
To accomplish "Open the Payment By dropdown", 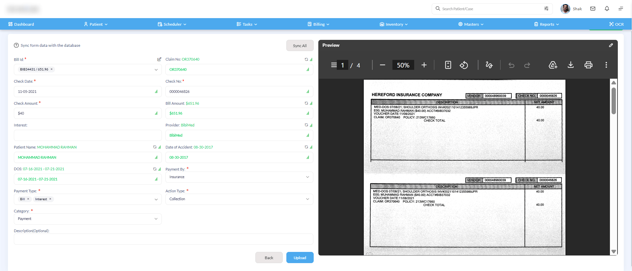I will 239,177.
